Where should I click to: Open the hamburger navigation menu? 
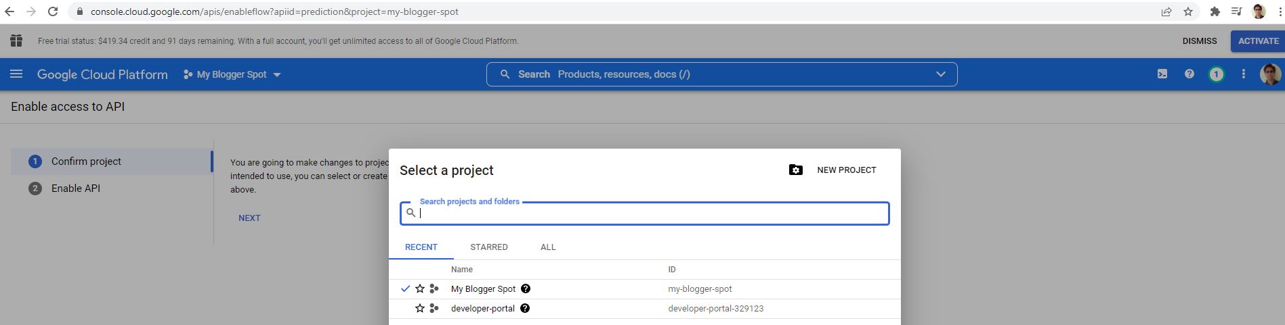point(16,74)
